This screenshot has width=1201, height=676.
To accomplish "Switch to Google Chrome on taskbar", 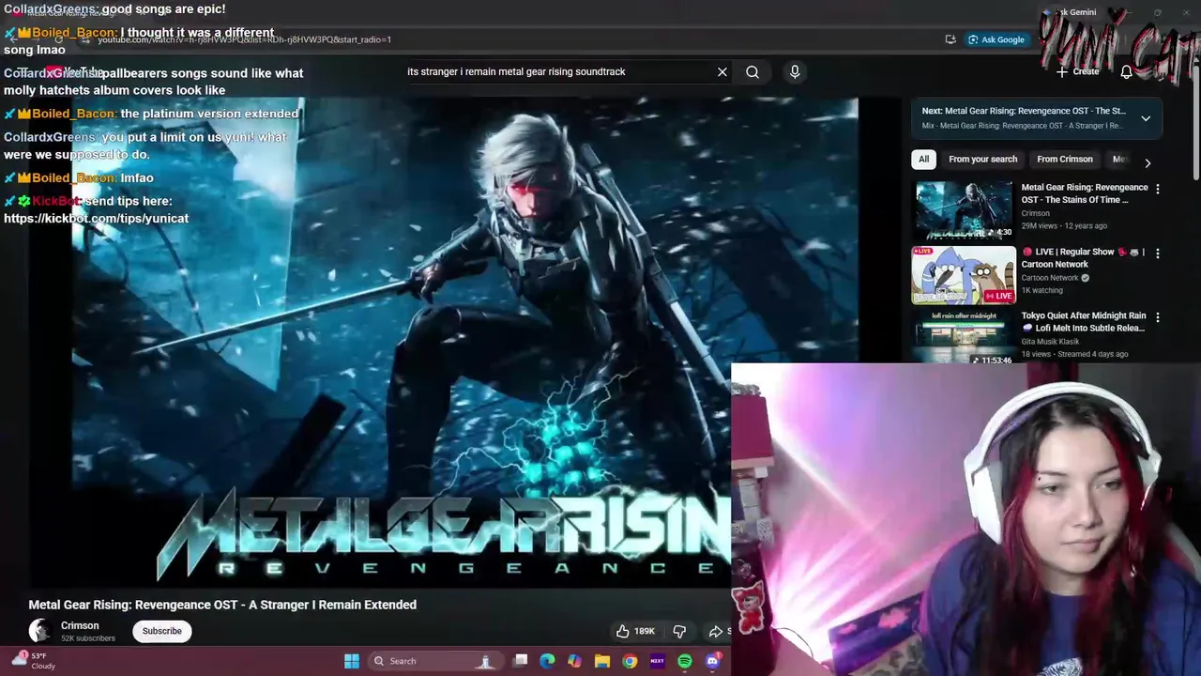I will point(630,661).
